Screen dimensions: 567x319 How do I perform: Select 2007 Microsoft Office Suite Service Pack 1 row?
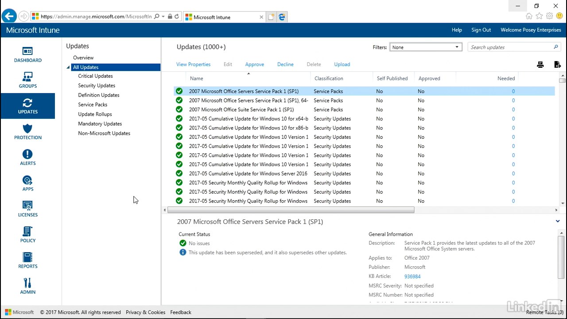364,109
